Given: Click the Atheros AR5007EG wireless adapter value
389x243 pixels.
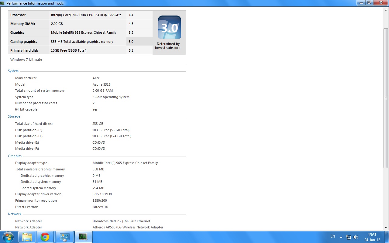Looking at the screenshot, I should (x=128, y=227).
